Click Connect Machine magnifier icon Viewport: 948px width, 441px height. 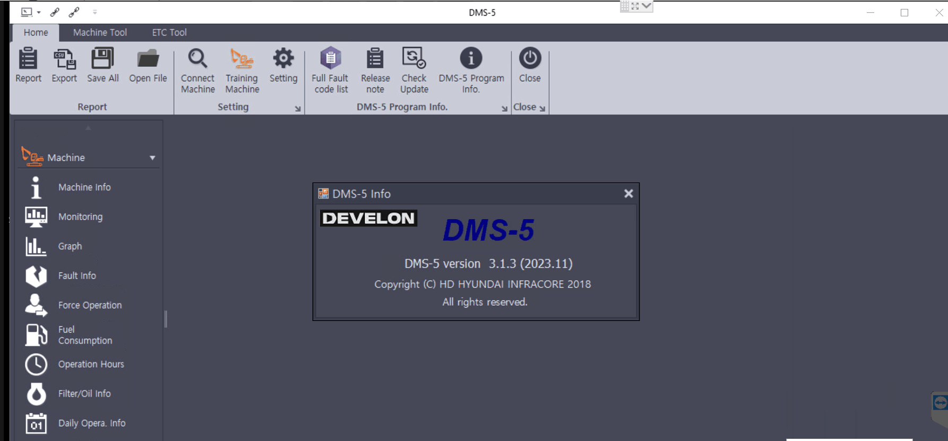(197, 59)
